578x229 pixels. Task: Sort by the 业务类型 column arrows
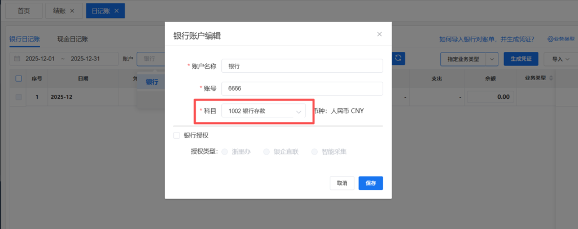tap(551, 78)
